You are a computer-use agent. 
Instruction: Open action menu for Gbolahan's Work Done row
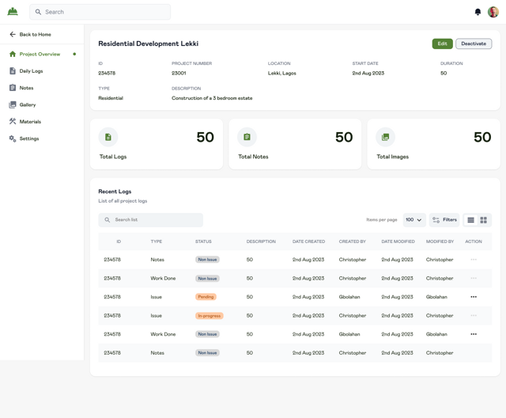474,334
